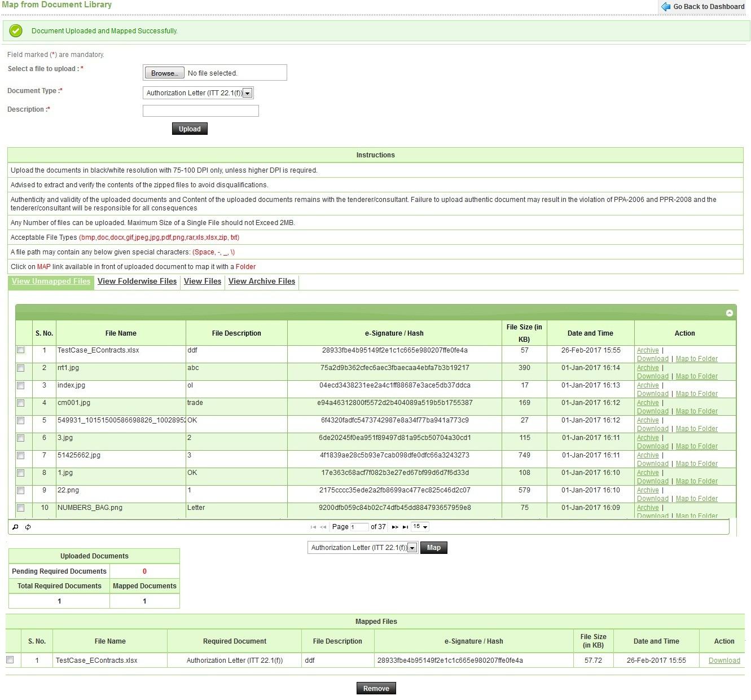The height and width of the screenshot is (700, 751).
Task: Click the search icon in the grid footer
Action: 15,527
